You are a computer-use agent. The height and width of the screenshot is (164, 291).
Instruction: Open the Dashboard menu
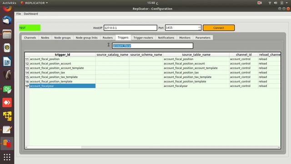(x=31, y=14)
